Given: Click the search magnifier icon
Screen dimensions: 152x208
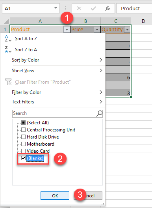Looking at the screenshot, I should pos(99,114).
